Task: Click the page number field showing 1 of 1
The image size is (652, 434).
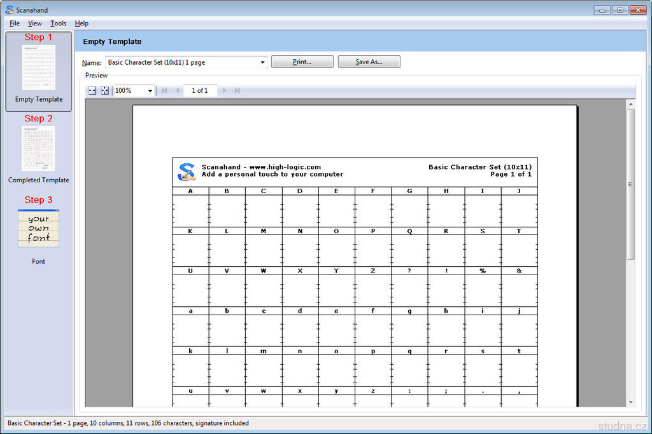Action: 200,91
